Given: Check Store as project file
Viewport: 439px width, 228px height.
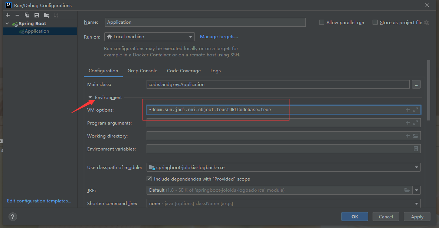Looking at the screenshot, I should [x=375, y=22].
